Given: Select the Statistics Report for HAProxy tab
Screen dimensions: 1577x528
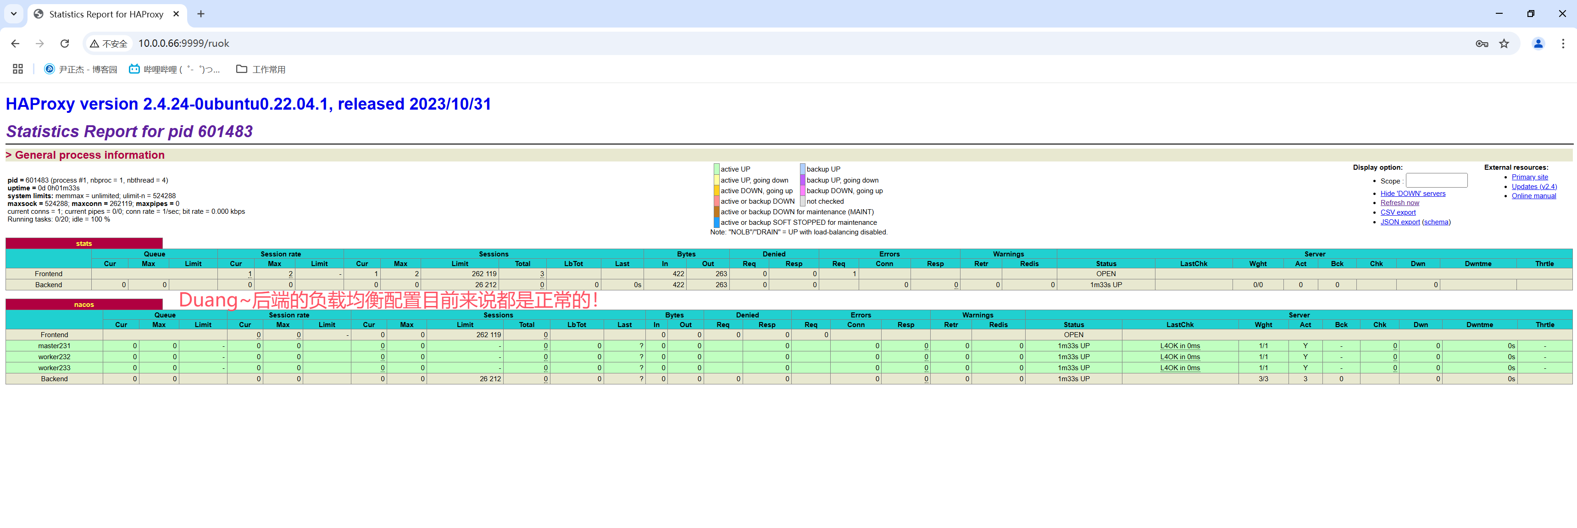Looking at the screenshot, I should coord(106,14).
